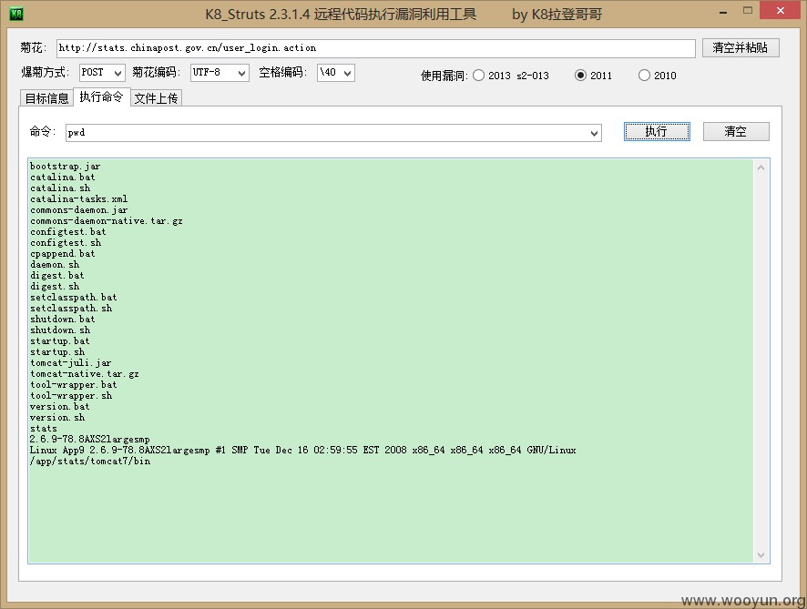
Task: Select the 2011 vulnerability radio button
Action: tap(580, 75)
